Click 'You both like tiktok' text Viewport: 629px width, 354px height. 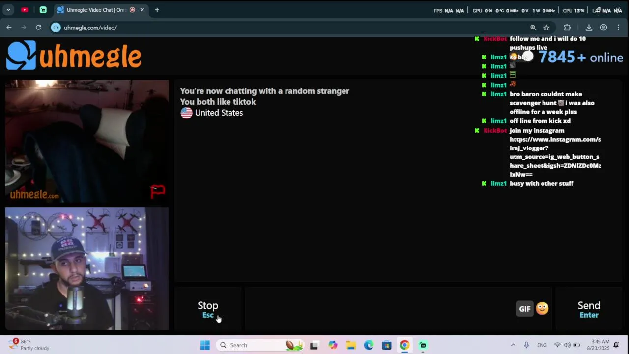(218, 102)
